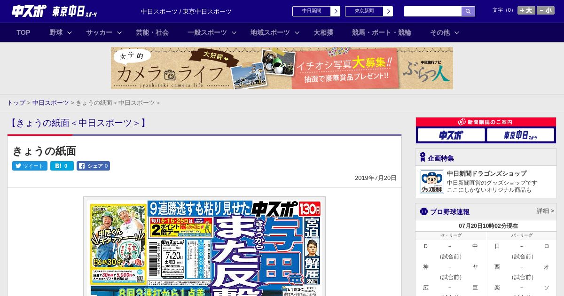564x296 pixels.
Task: Open 中日新聞ドラゴンズショップ link
Action: 486,173
